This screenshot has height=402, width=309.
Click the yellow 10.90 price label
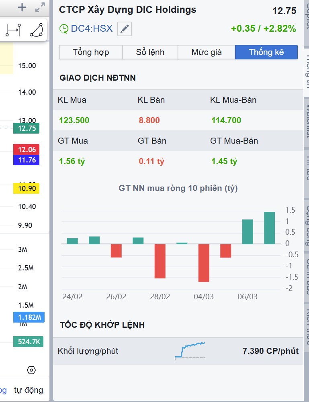point(27,188)
